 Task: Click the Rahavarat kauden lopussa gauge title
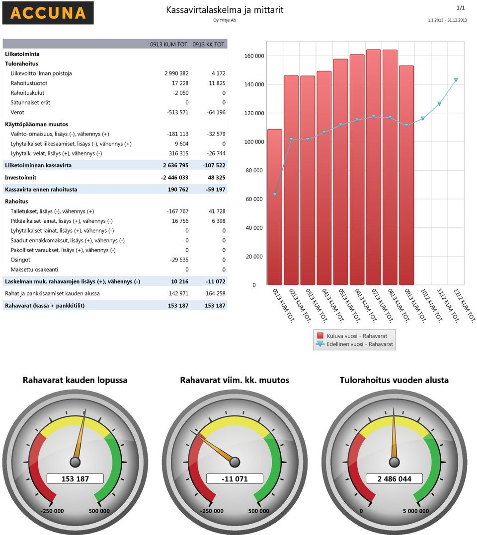click(x=75, y=380)
